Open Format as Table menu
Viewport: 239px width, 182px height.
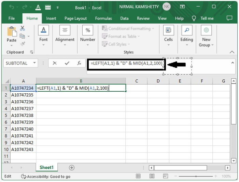[121, 36]
